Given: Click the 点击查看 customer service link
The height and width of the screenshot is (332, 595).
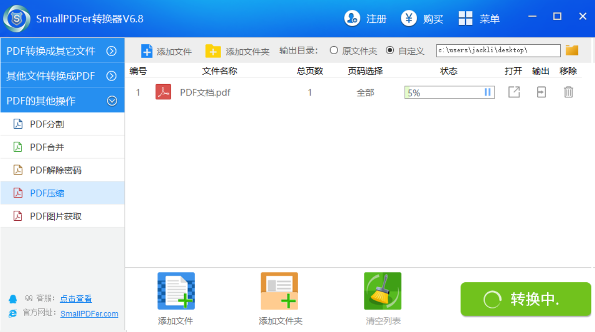Looking at the screenshot, I should (76, 299).
